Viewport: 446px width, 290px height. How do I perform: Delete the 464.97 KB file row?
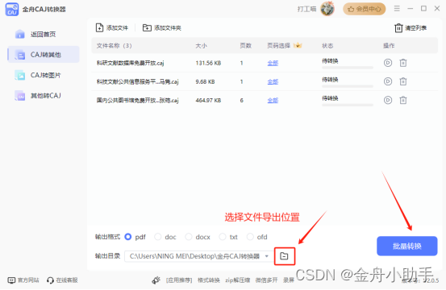403,100
